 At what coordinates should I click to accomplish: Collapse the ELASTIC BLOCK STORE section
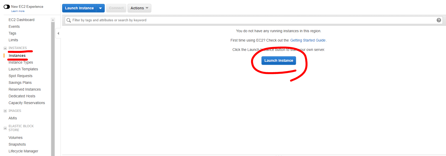5,128
